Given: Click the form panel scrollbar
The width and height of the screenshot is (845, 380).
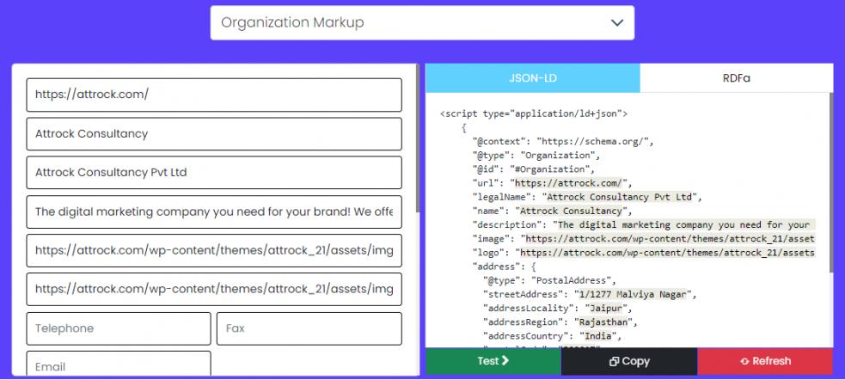Looking at the screenshot, I should click(x=418, y=138).
